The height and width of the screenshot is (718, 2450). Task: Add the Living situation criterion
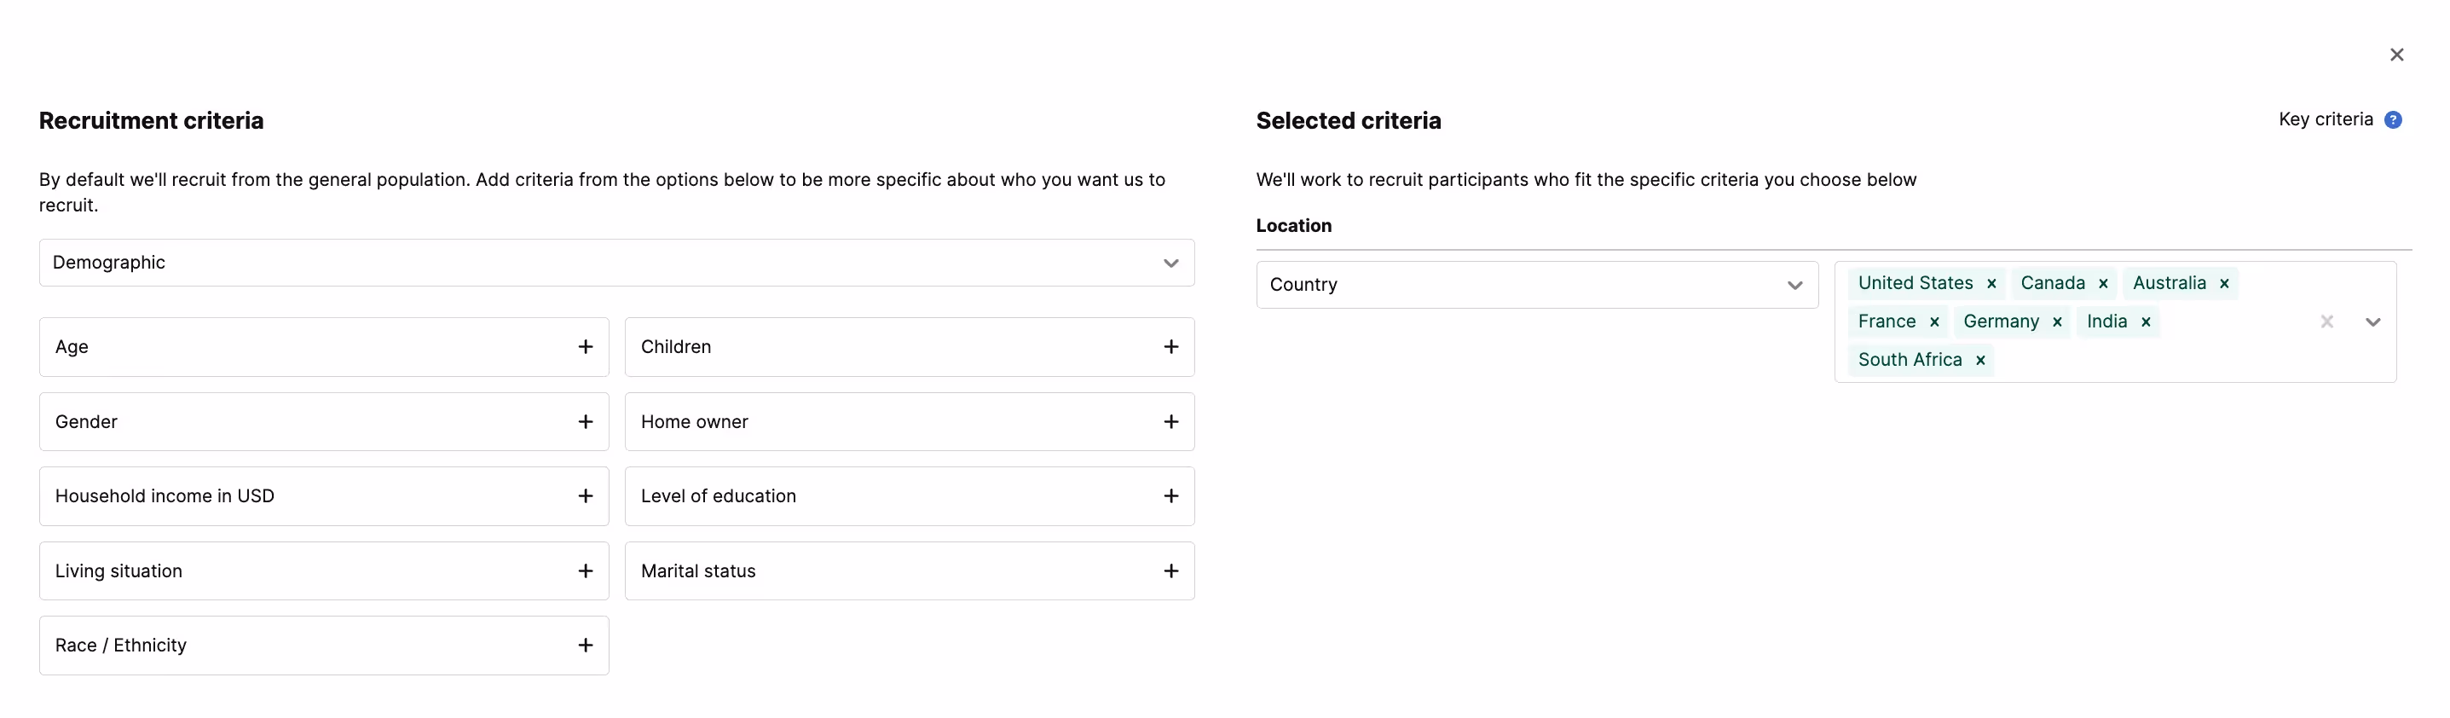click(585, 570)
